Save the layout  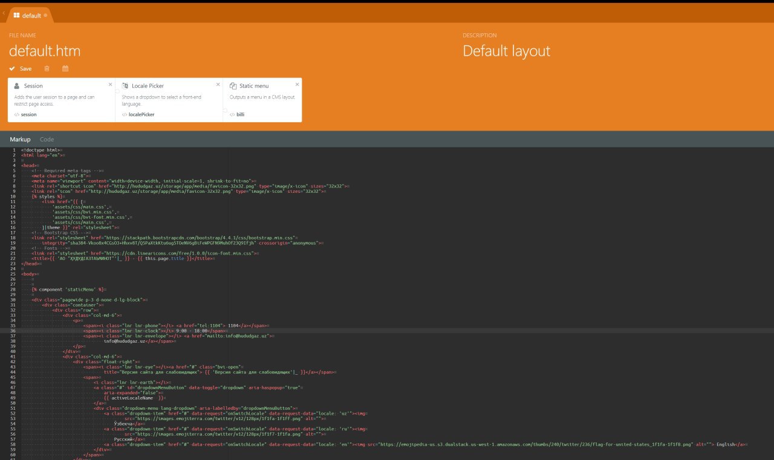[21, 69]
